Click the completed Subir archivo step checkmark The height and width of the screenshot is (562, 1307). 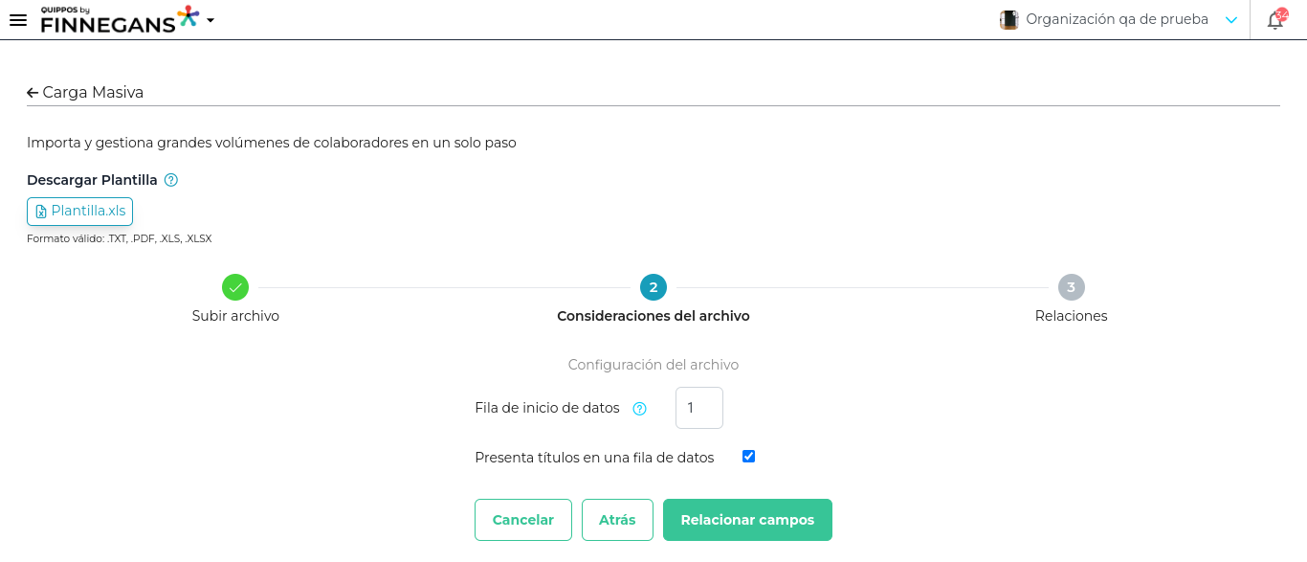[235, 287]
